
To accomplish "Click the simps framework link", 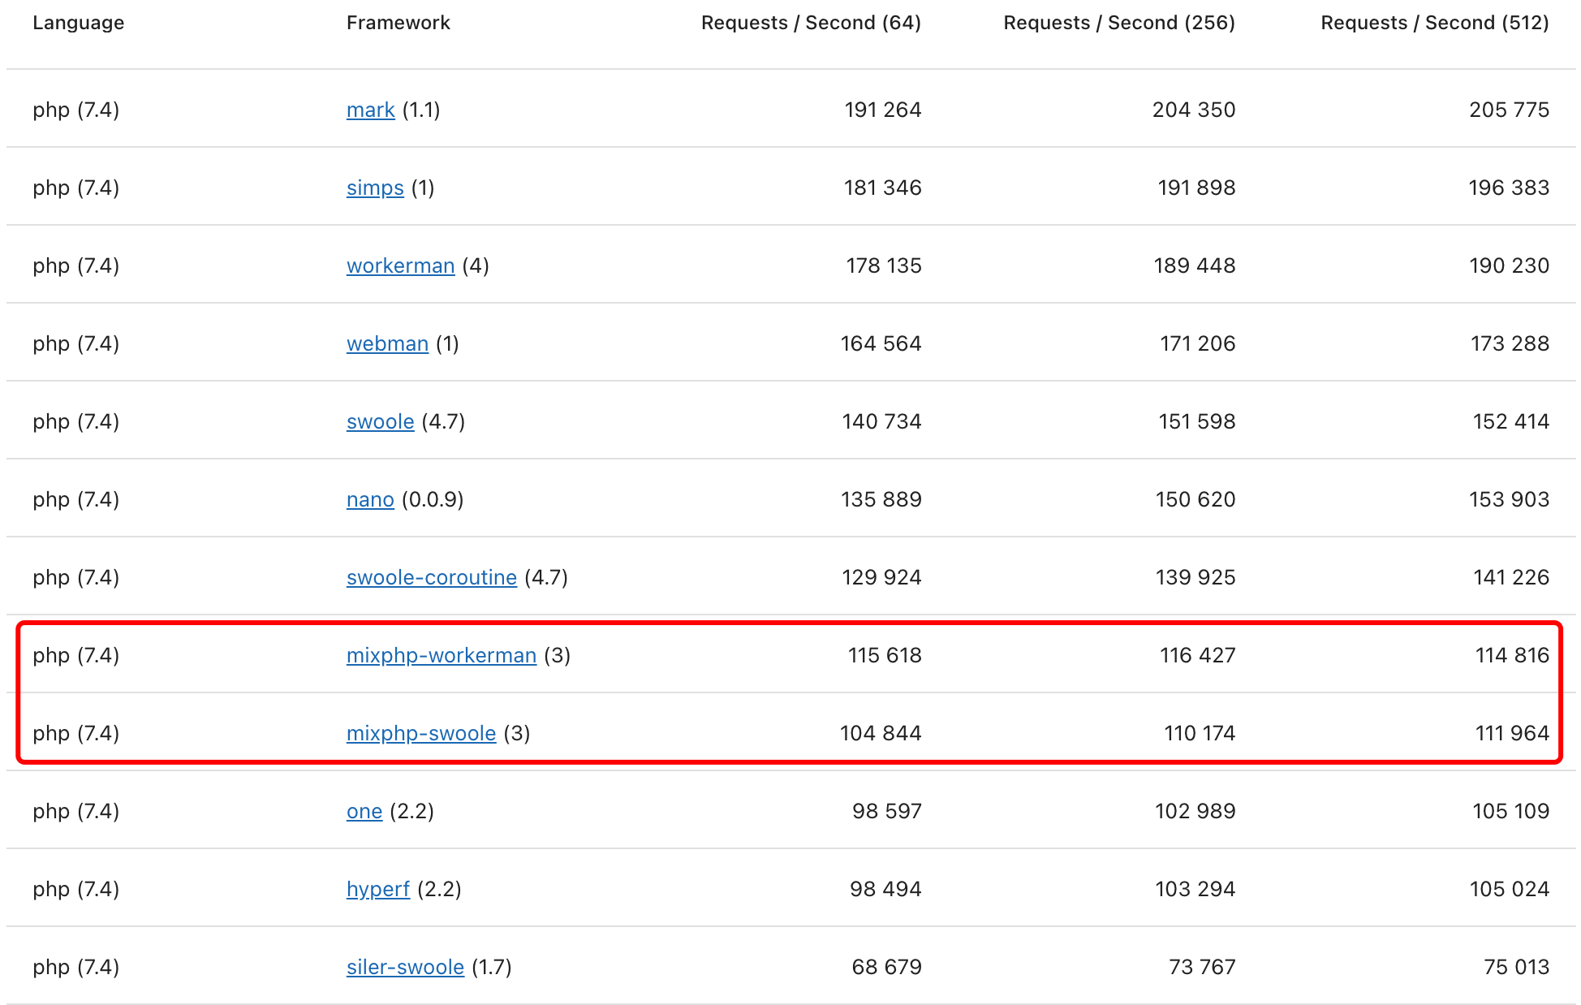I will [368, 187].
